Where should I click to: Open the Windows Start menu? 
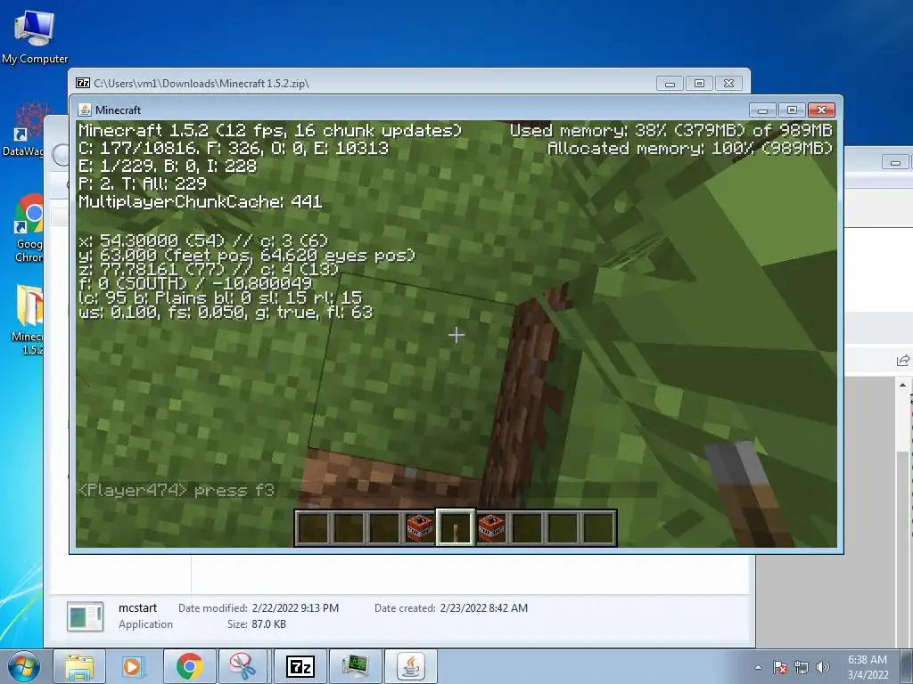pyautogui.click(x=23, y=666)
